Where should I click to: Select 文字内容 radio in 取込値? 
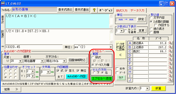[151, 18]
